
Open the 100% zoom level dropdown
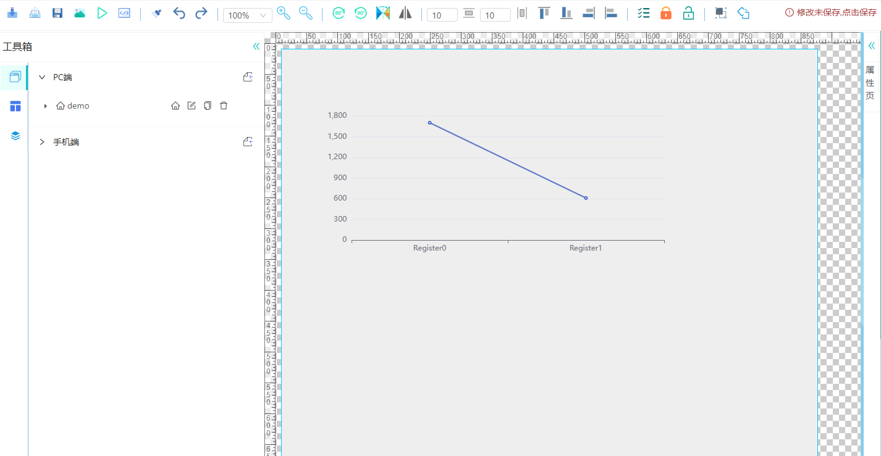pyautogui.click(x=247, y=15)
